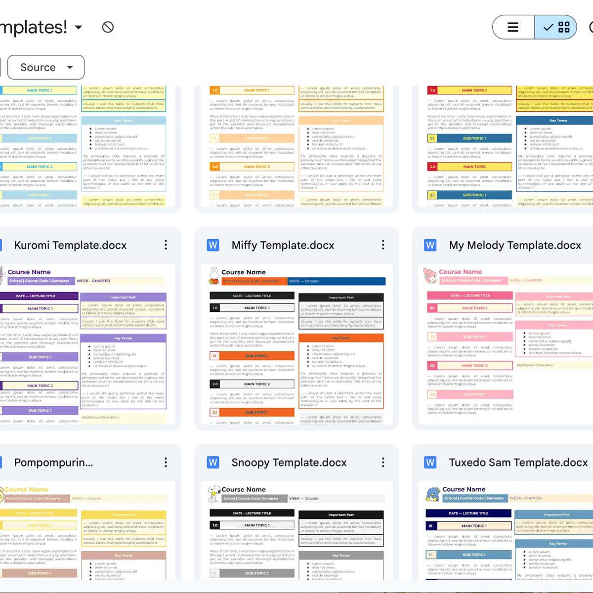Open more actions for Pompompurin file

pyautogui.click(x=166, y=462)
